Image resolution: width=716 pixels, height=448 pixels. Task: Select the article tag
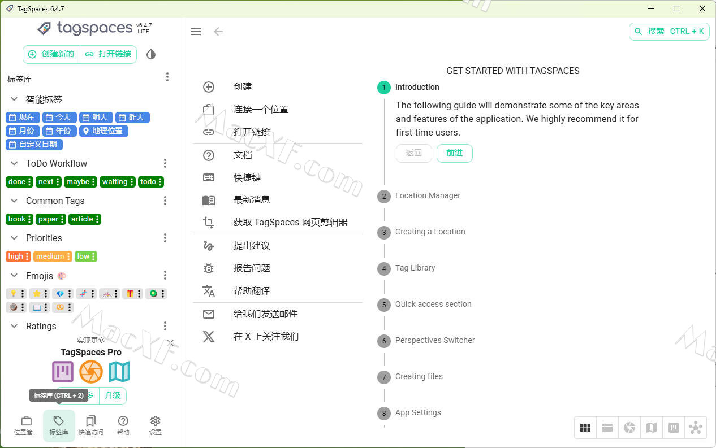[x=85, y=219]
